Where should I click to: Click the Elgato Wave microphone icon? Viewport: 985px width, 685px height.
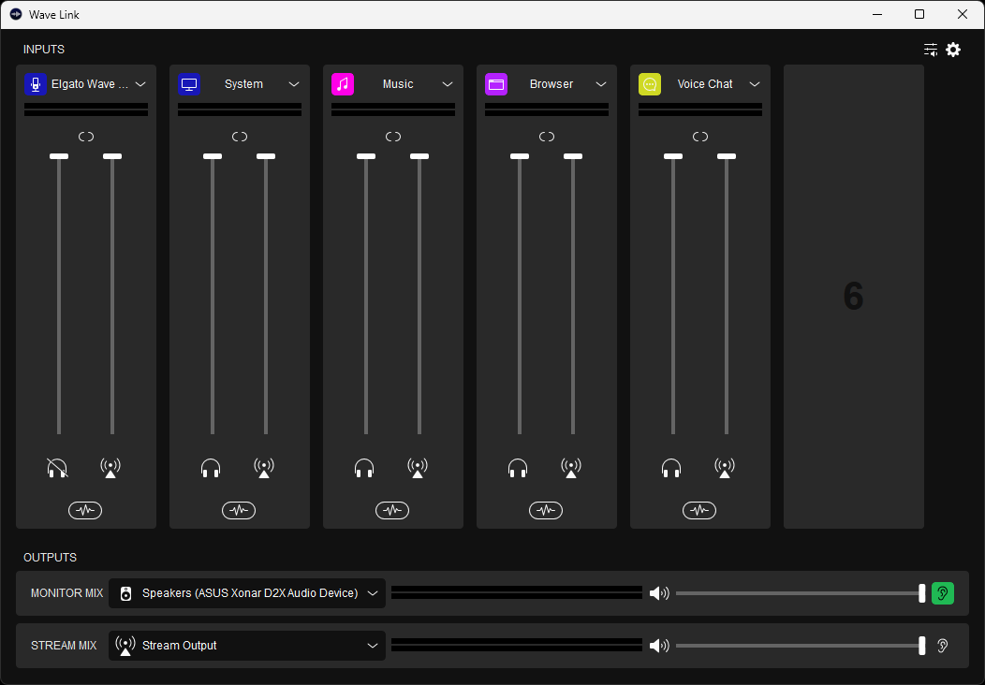click(x=36, y=84)
